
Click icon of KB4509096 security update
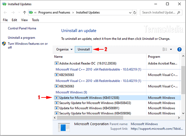click(57, 113)
